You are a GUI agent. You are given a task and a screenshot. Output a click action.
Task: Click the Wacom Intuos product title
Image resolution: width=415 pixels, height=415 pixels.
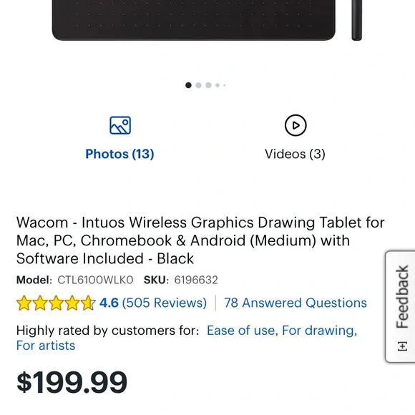(x=200, y=240)
